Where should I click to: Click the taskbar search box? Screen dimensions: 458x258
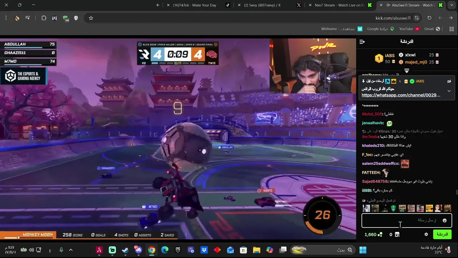[322, 250]
